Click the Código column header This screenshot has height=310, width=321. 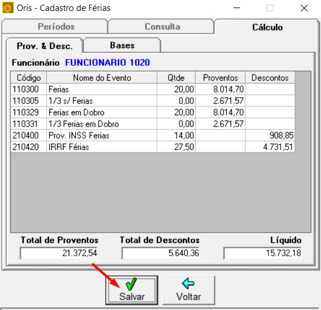pyautogui.click(x=29, y=77)
